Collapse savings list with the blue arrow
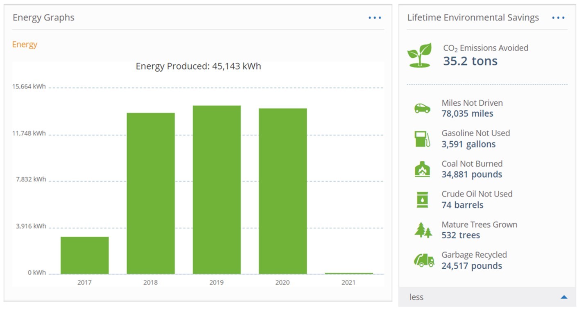 point(564,297)
